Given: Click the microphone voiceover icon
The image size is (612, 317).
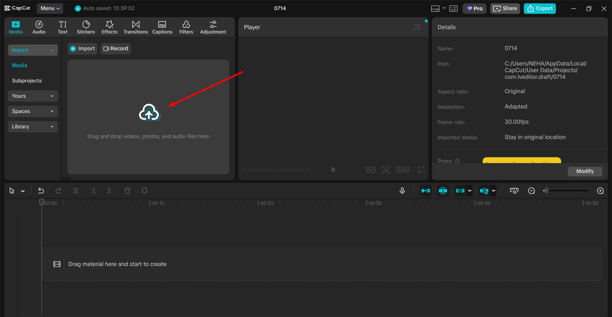Looking at the screenshot, I should click(402, 191).
